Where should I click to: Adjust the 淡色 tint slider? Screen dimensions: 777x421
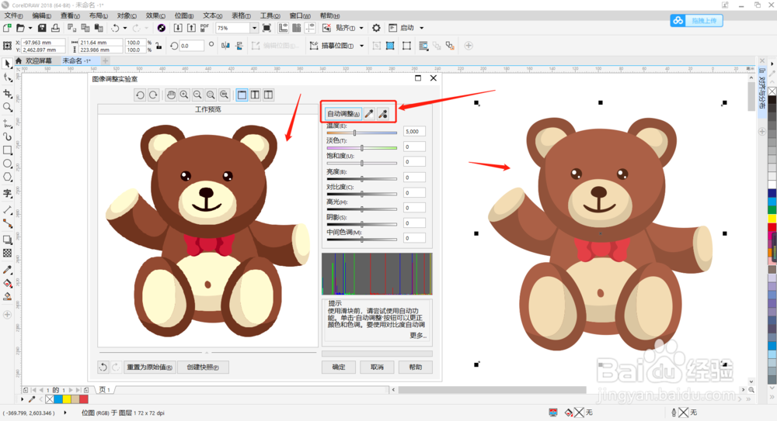pos(362,148)
